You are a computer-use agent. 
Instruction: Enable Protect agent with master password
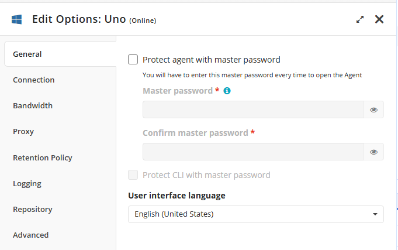coord(133,59)
